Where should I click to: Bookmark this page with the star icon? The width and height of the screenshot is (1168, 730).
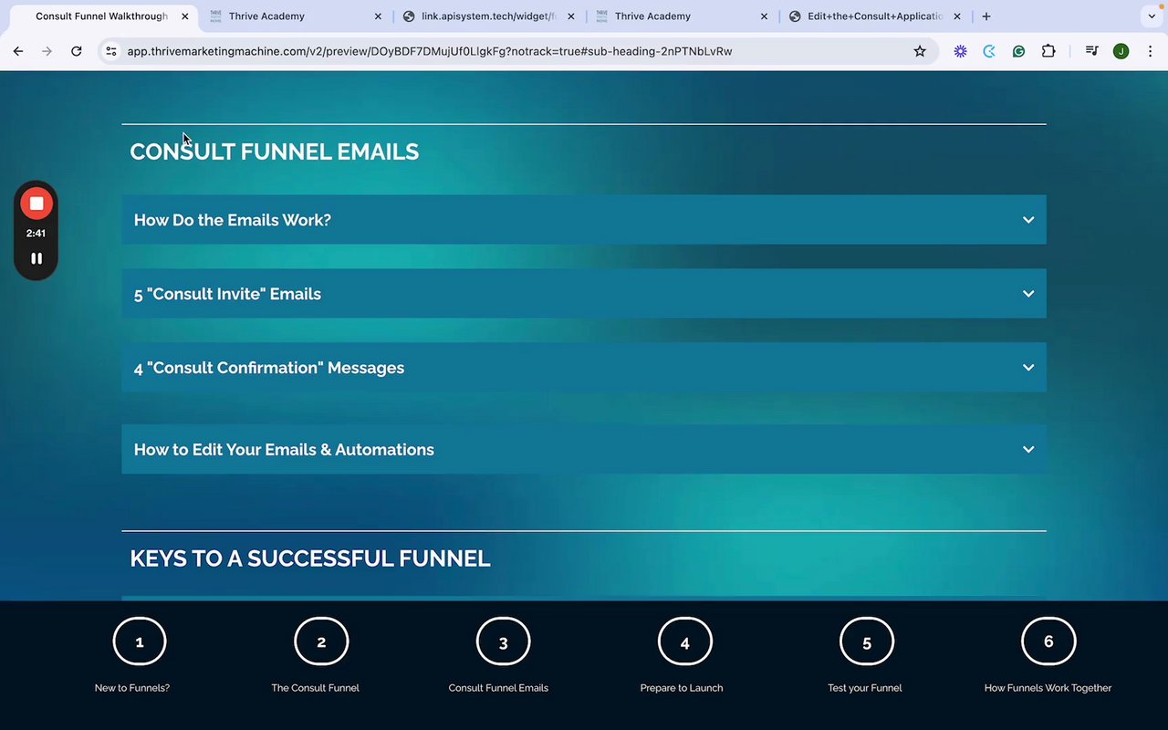click(x=920, y=51)
